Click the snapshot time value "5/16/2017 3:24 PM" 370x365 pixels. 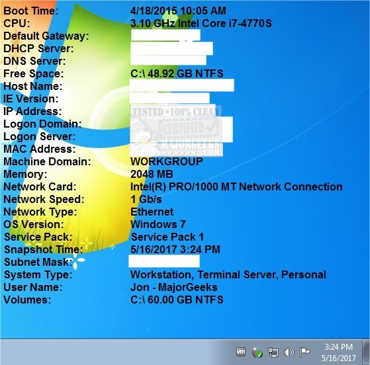(175, 249)
